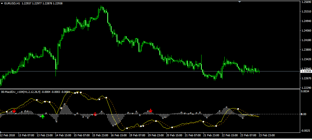Click the white triangle before EURUSD,H1

[2, 3]
